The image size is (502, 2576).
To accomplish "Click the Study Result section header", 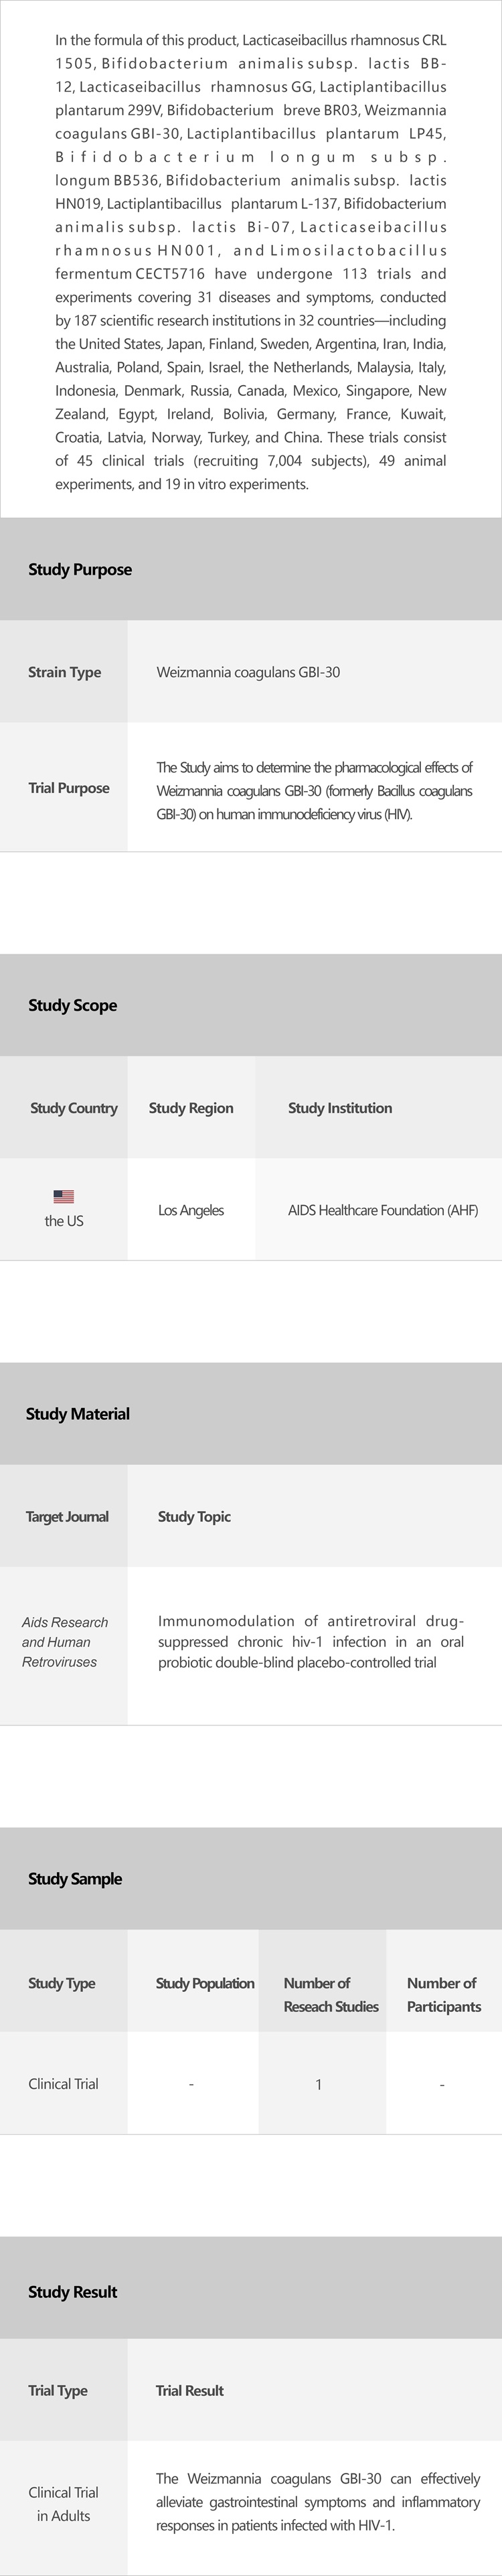I will (73, 2291).
